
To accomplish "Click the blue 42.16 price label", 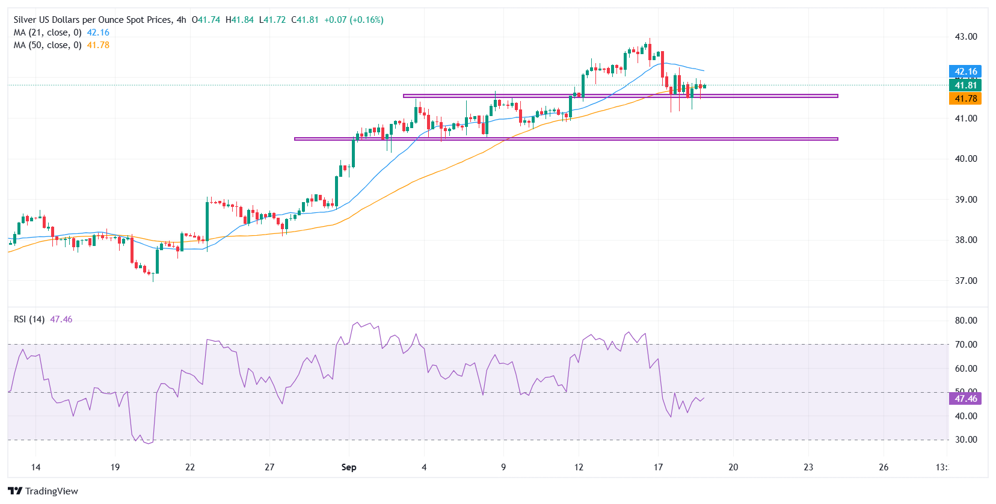I will click(x=965, y=72).
